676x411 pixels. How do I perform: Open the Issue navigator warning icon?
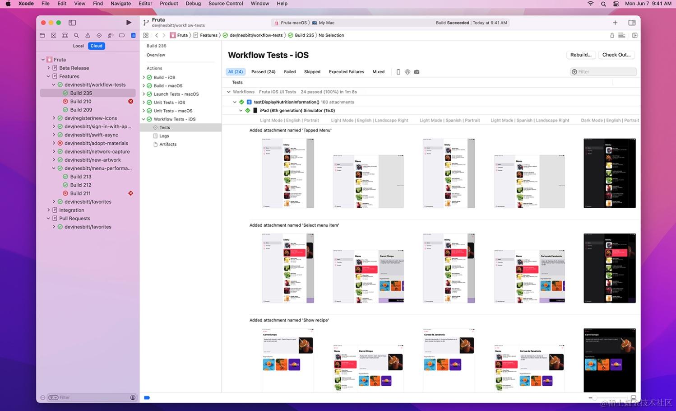point(88,35)
